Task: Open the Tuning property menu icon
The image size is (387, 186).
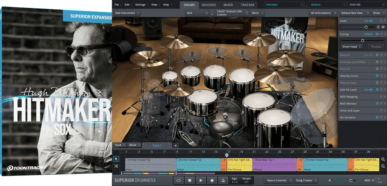Action: (381, 34)
